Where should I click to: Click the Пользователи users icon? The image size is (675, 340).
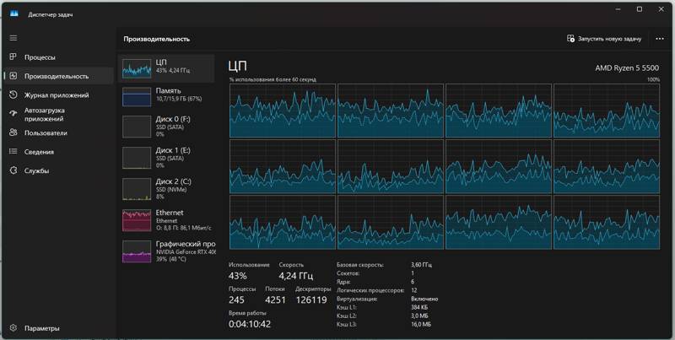[x=13, y=133]
